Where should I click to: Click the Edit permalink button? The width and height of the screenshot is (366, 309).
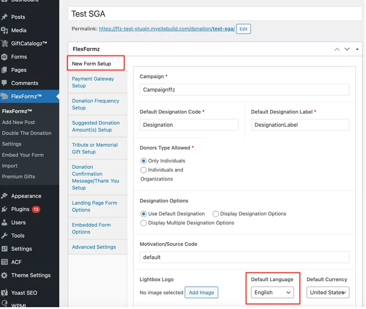click(243, 29)
